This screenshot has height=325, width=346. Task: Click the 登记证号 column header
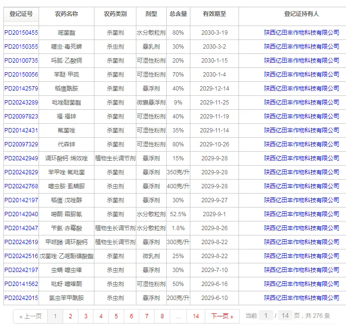pyautogui.click(x=21, y=14)
